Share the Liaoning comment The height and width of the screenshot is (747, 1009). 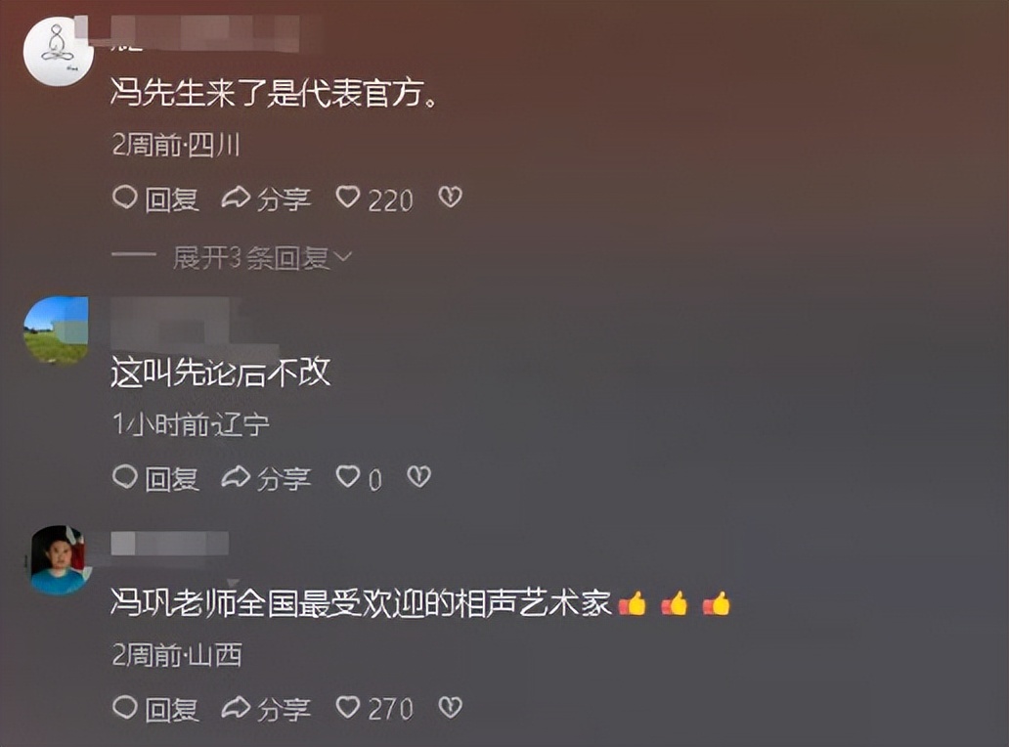[x=266, y=478]
